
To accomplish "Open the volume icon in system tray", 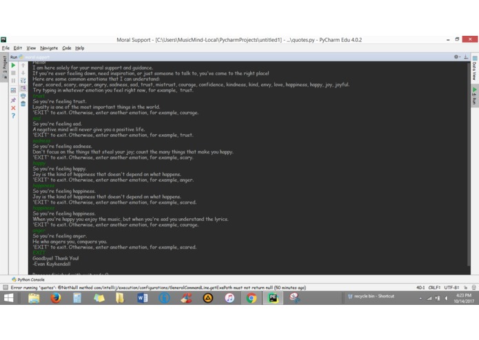I will [447, 298].
